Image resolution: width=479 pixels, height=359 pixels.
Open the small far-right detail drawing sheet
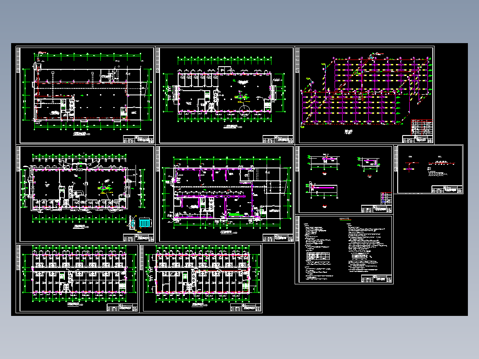[x=428, y=169]
